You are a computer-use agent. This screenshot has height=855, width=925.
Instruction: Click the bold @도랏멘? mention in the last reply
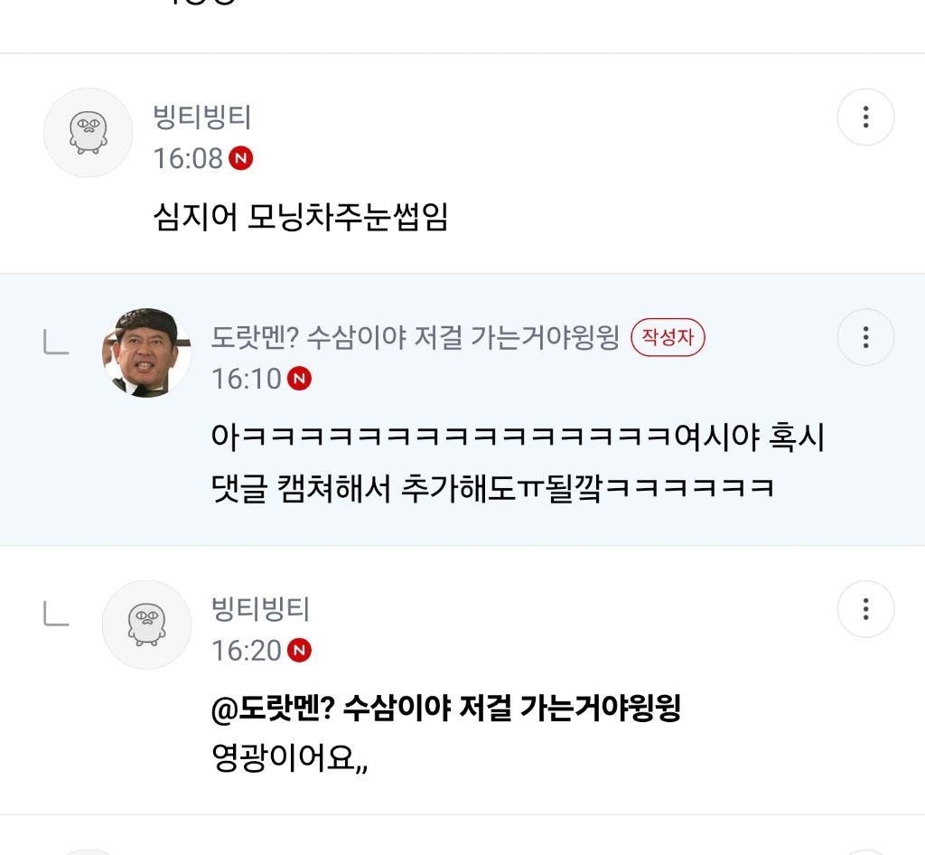click(444, 709)
